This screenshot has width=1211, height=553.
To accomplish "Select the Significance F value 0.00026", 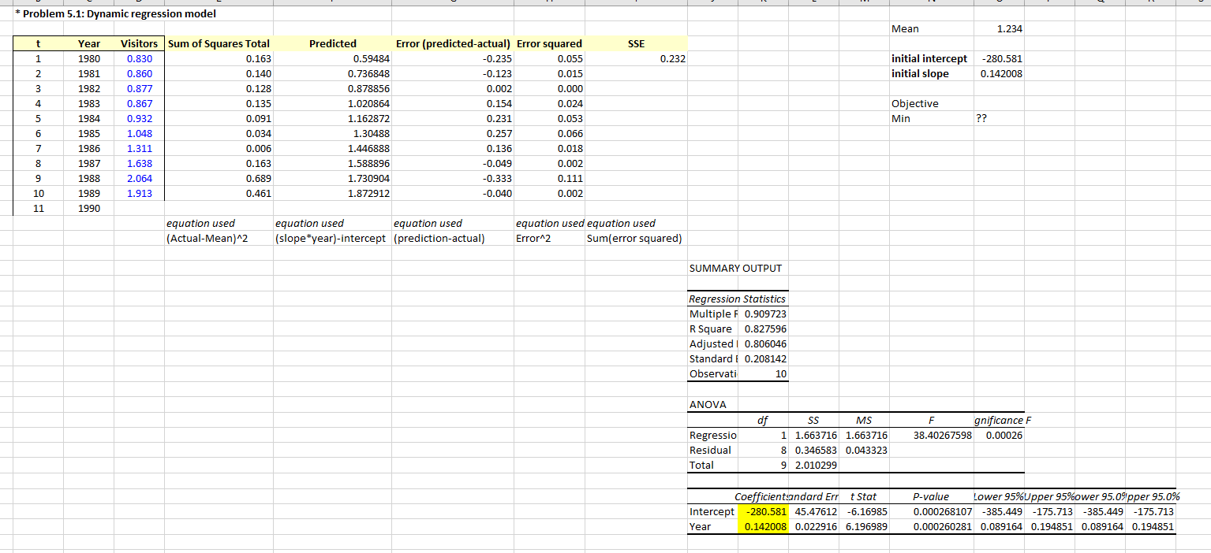I will tap(1004, 435).
